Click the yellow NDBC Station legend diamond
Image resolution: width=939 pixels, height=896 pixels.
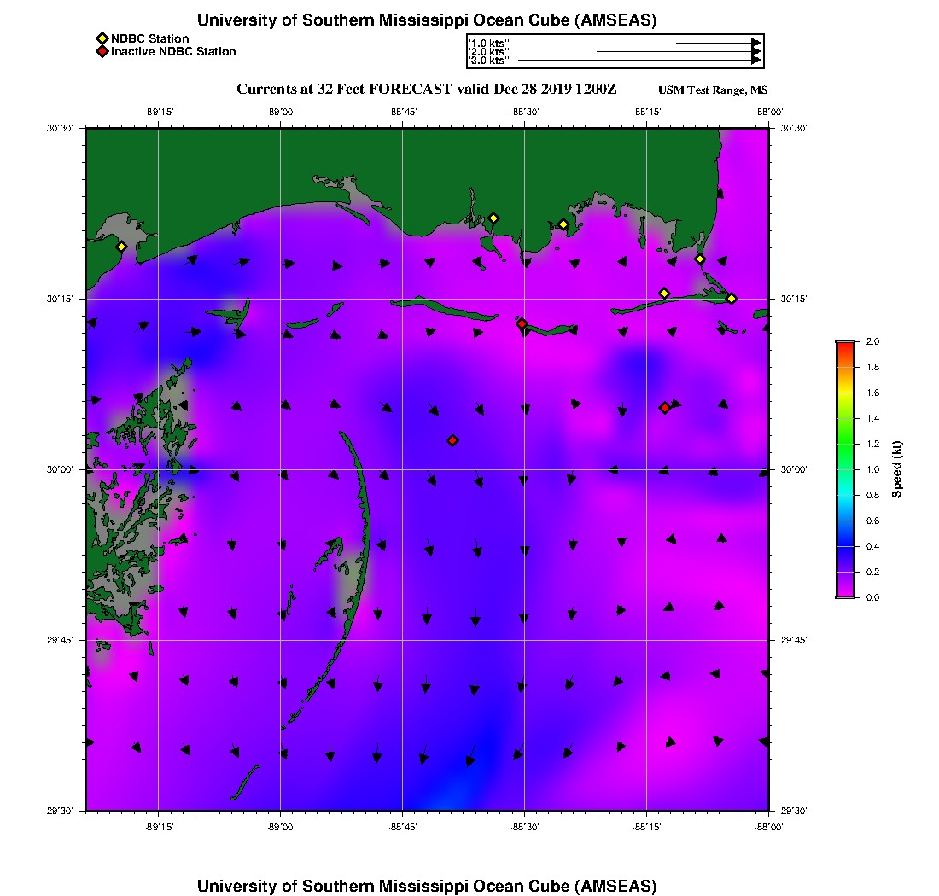tap(102, 38)
